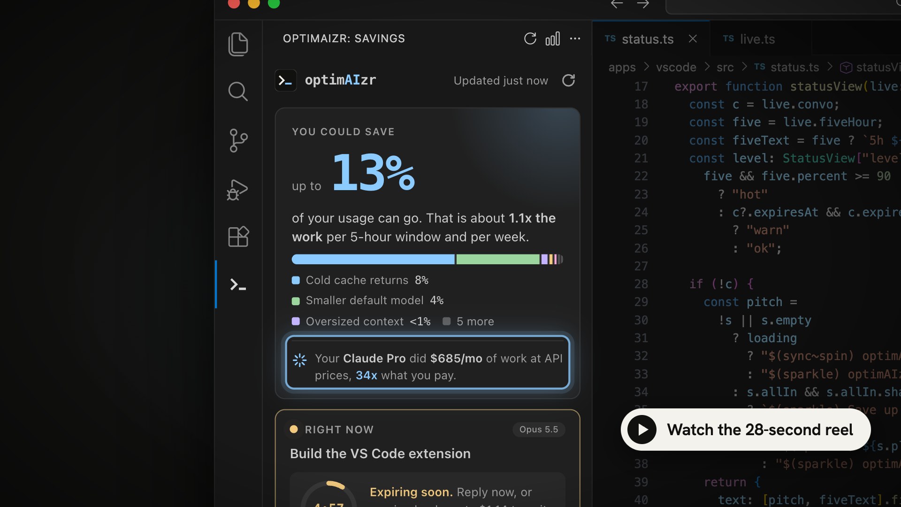Screen dimensions: 901x507
Task: Click the play icon on the reel button
Action: click(642, 430)
